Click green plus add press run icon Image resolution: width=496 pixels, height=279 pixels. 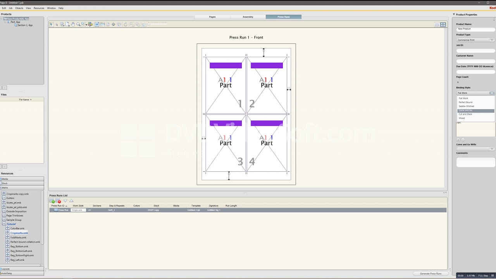coord(52,201)
